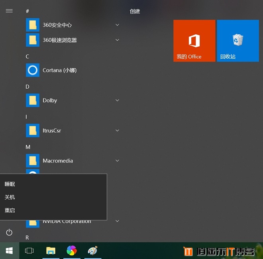Click the hamburger menu icon
The height and width of the screenshot is (259, 263).
click(x=9, y=11)
